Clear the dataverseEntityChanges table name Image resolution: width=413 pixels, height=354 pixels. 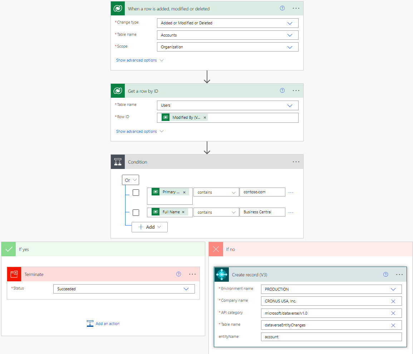coord(393,325)
